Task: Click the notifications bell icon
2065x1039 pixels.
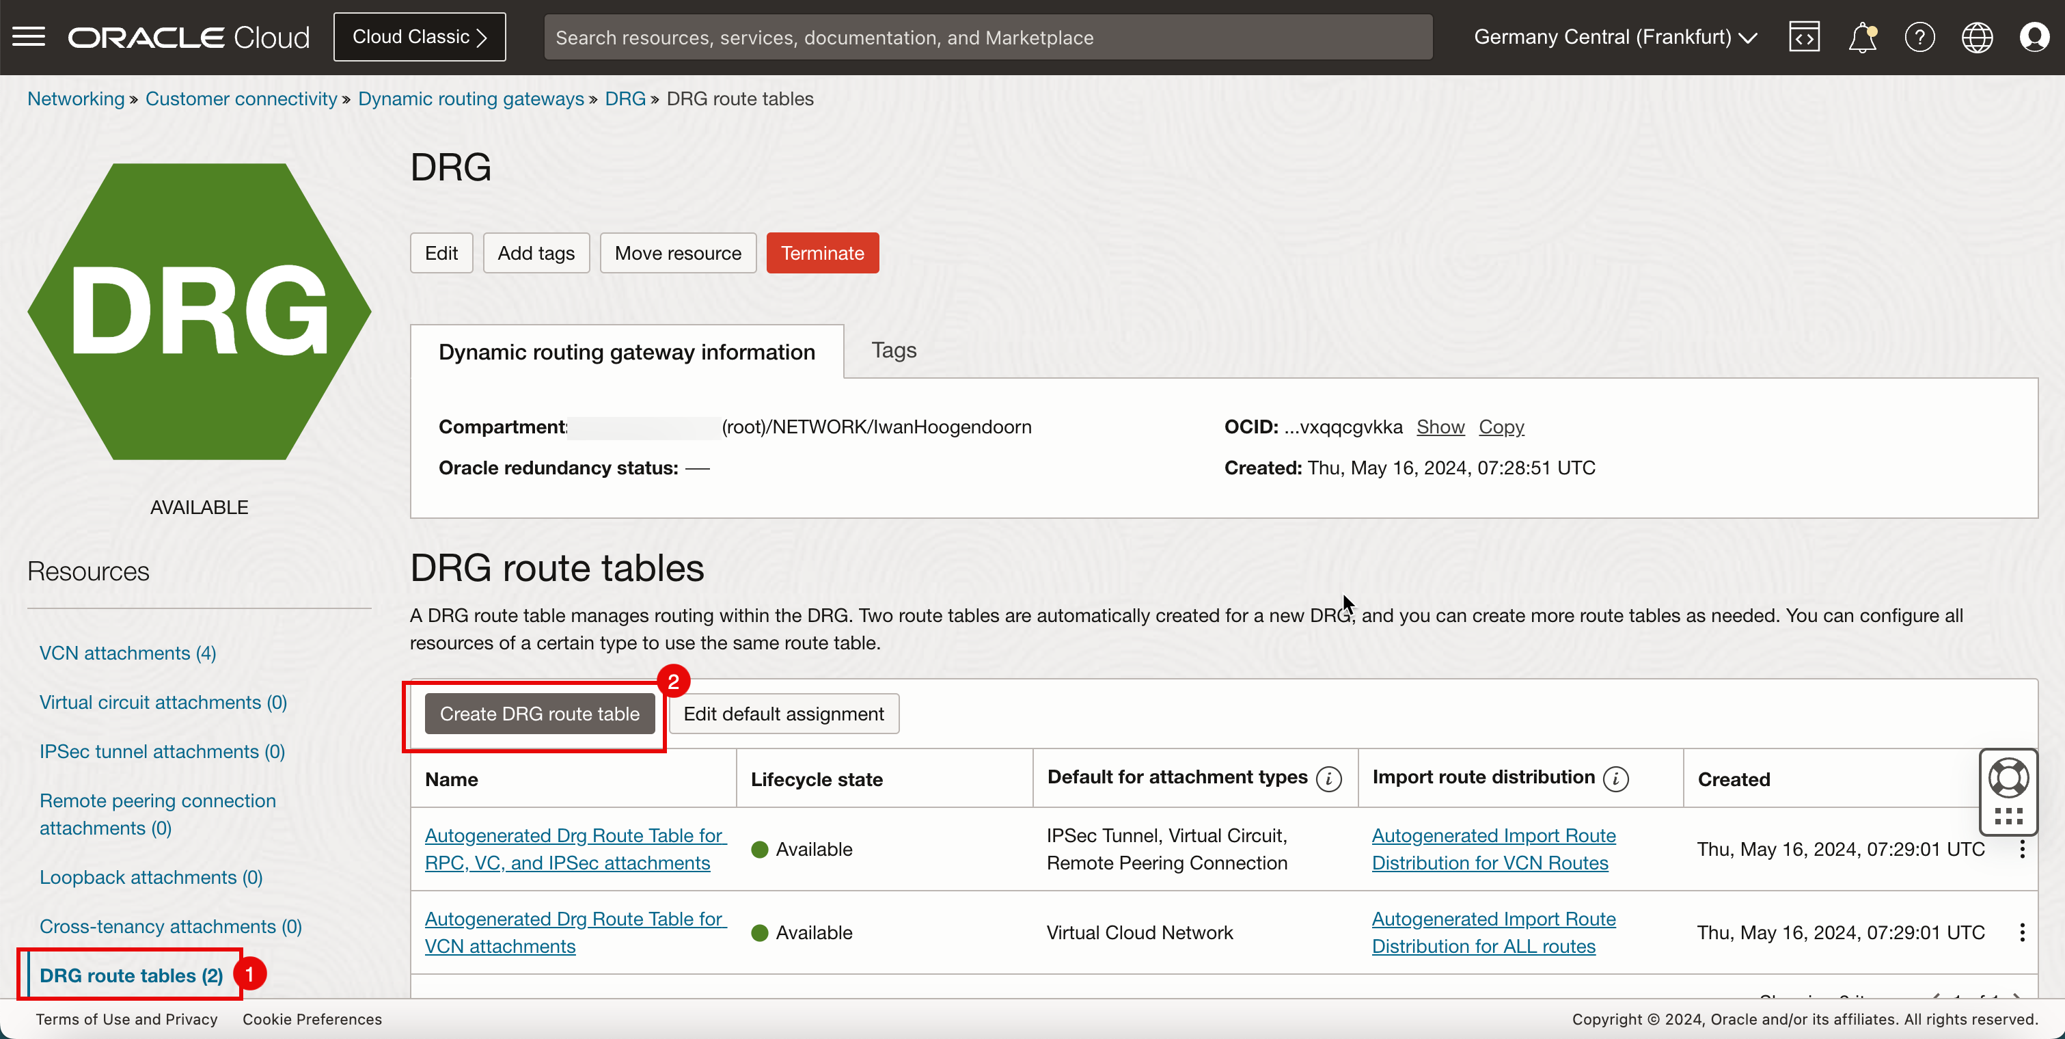Action: tap(1861, 37)
